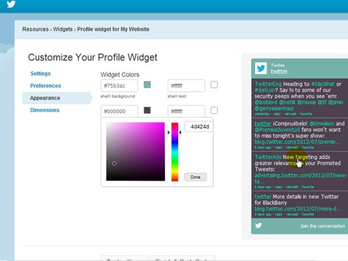The height and width of the screenshot is (261, 348).
Task: Open the blog.twitter.com/2012/07/more-d link
Action: [x=297, y=209]
